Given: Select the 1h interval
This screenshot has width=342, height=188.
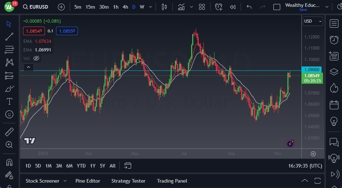Looking at the screenshot, I should coord(116,7).
